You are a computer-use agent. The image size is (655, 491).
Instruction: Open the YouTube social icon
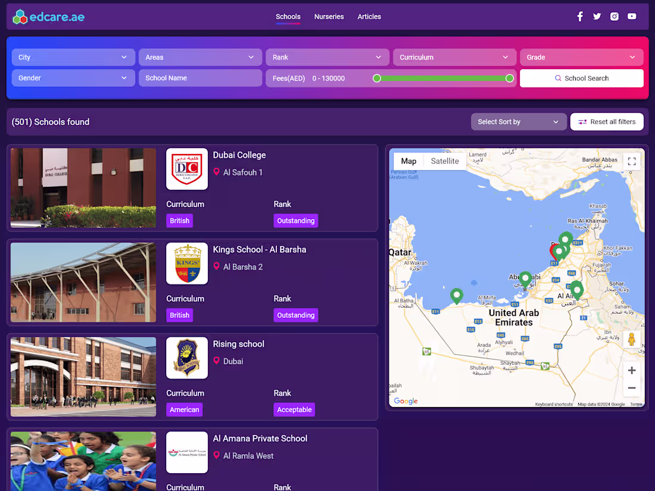click(632, 16)
